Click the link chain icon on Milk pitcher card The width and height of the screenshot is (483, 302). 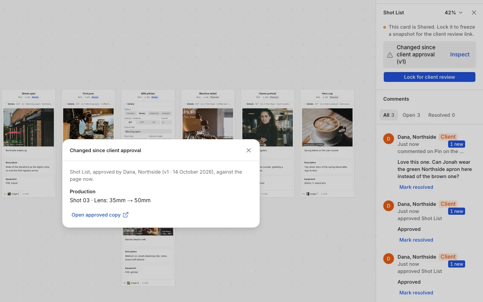(x=124, y=283)
